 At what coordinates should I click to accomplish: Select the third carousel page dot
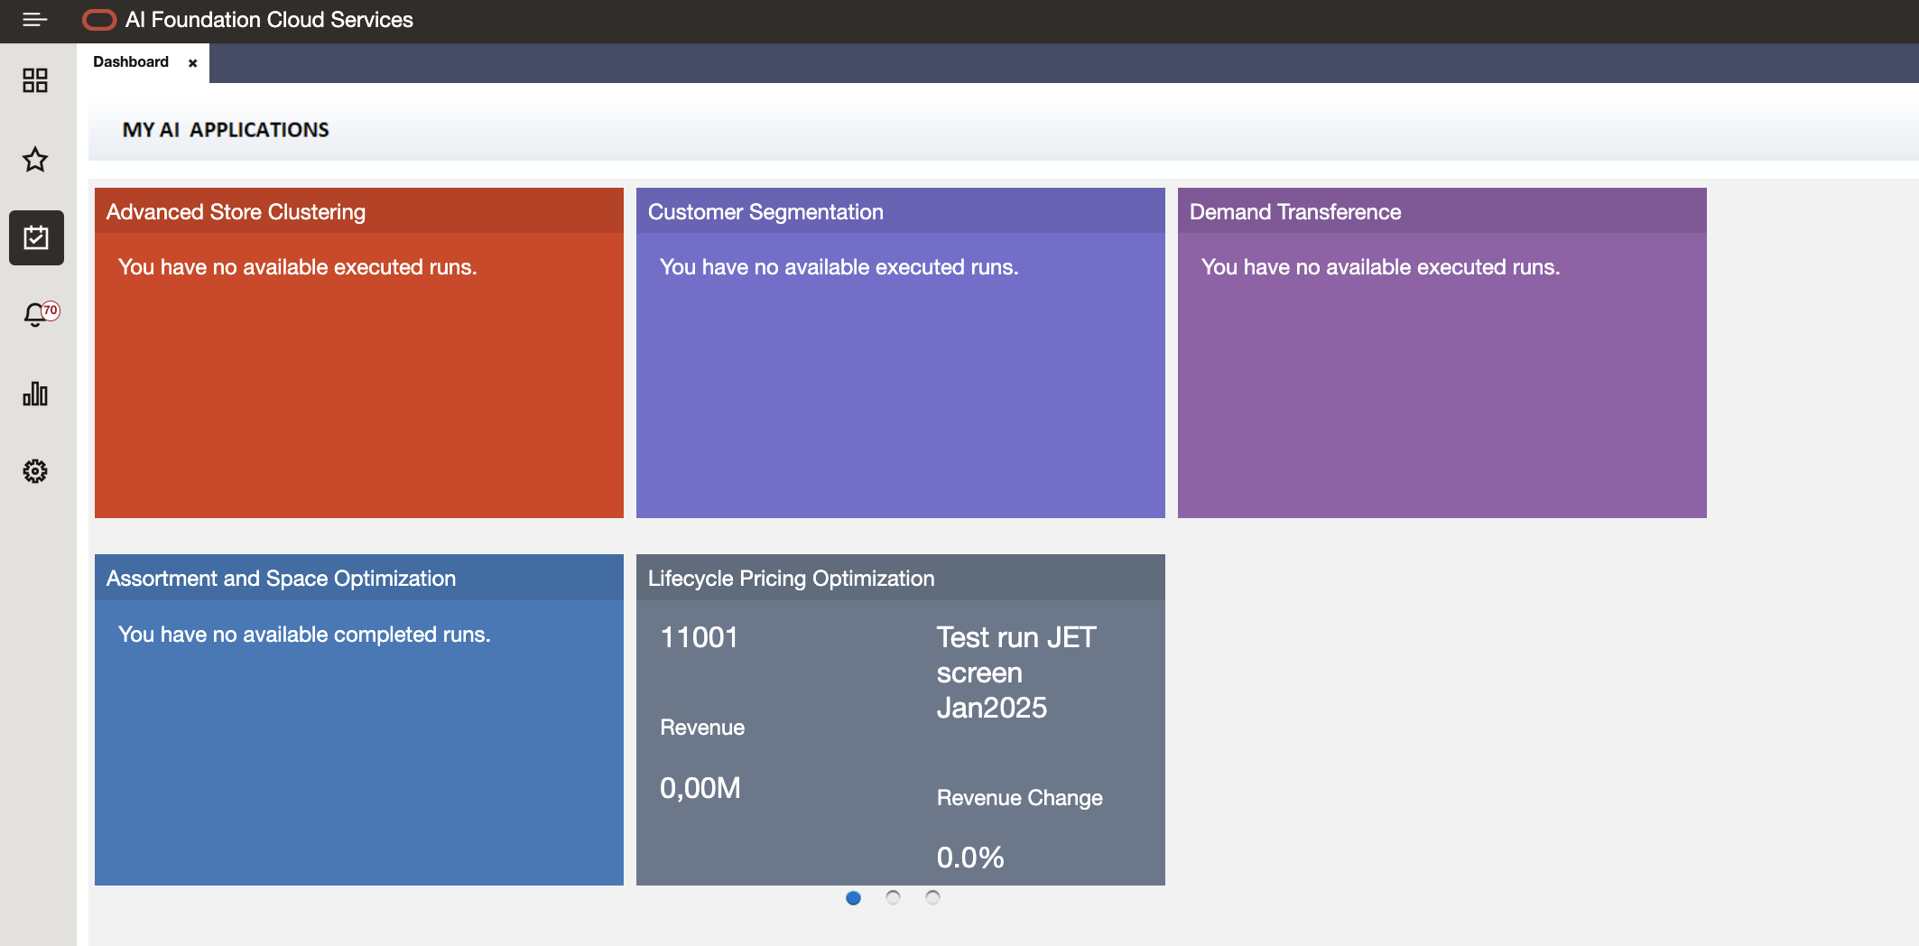point(932,898)
